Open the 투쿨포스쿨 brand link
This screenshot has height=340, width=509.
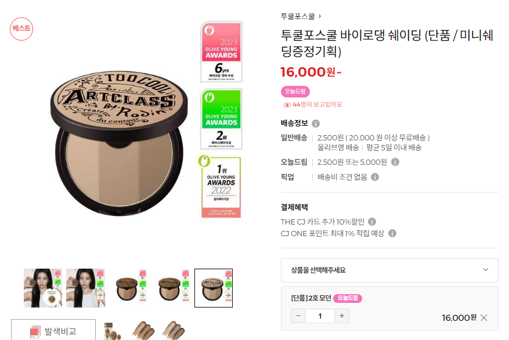point(301,16)
